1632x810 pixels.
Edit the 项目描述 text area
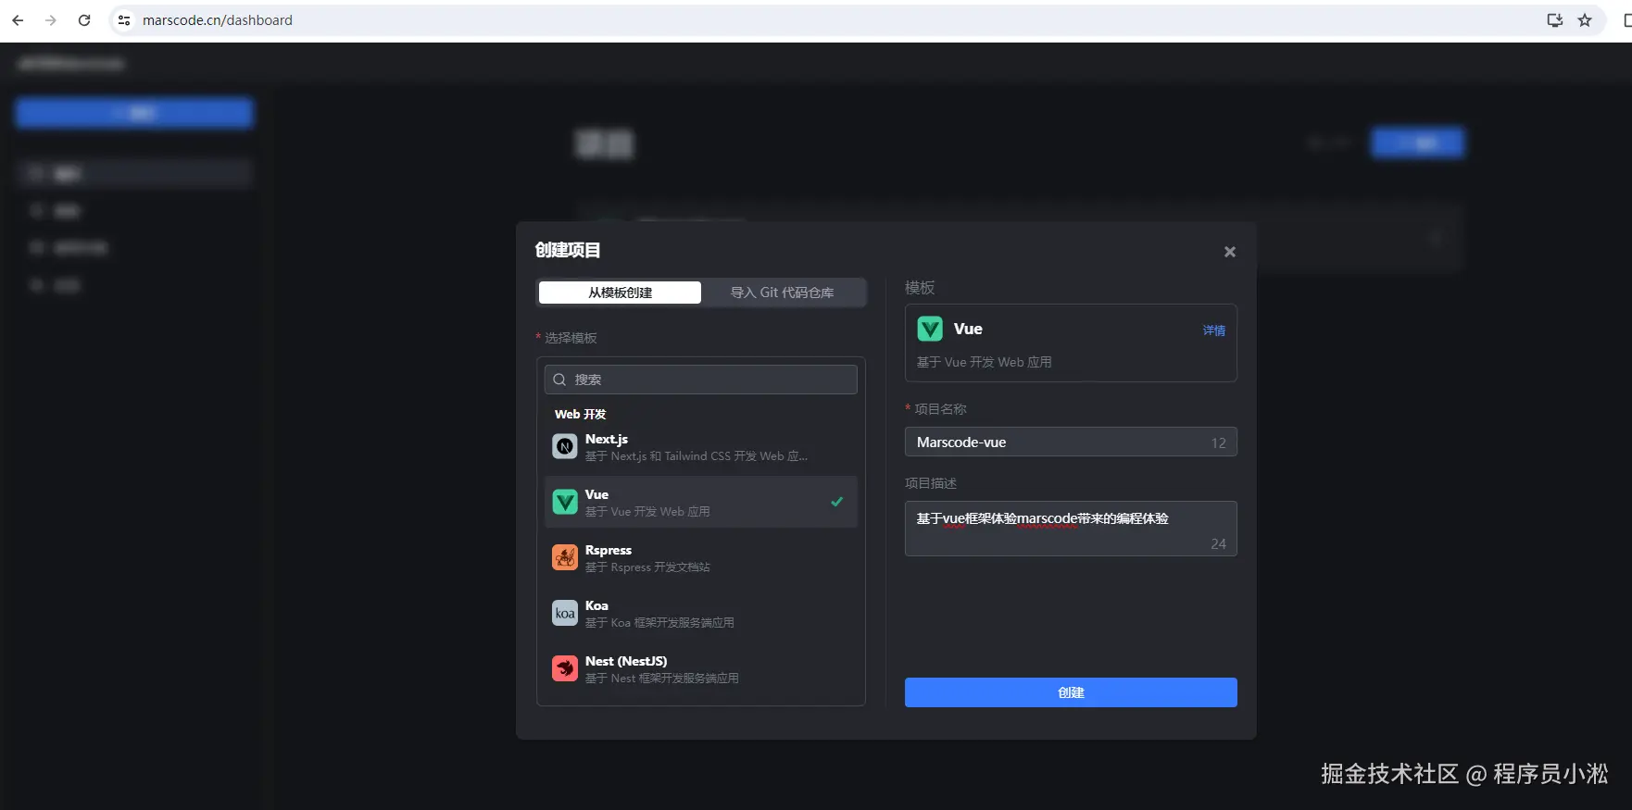point(1071,529)
